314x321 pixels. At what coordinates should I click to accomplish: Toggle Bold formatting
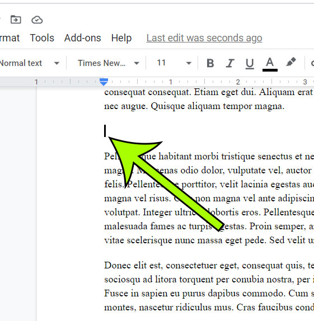(210, 63)
